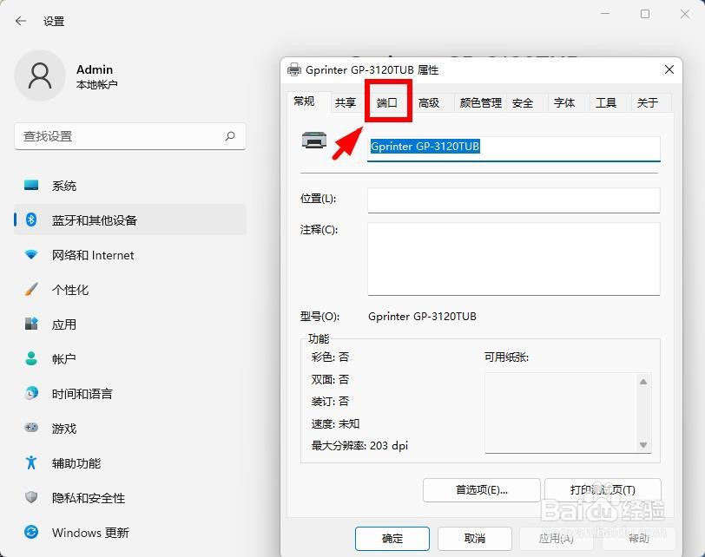705x557 pixels.
Task: Open the 端口 tab
Action: (387, 103)
